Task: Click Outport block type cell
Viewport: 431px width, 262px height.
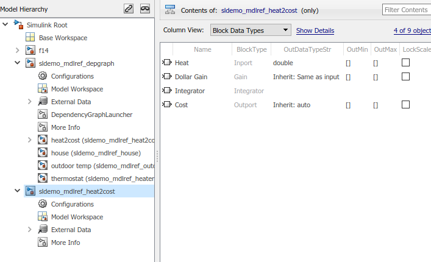Action: tap(245, 105)
